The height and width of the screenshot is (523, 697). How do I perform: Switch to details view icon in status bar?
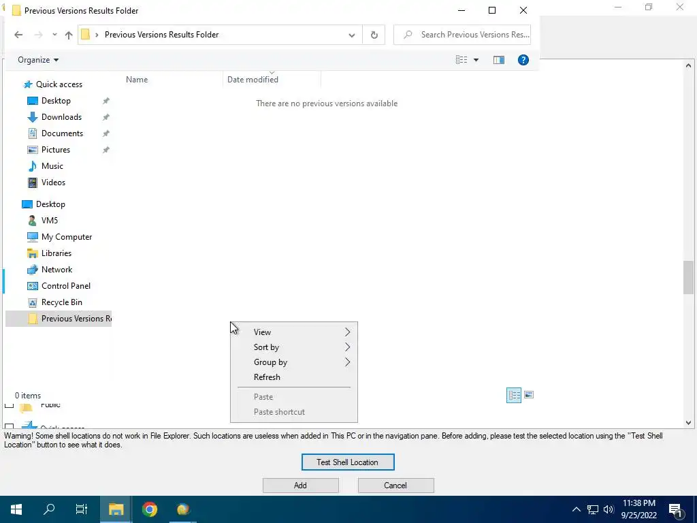[514, 395]
